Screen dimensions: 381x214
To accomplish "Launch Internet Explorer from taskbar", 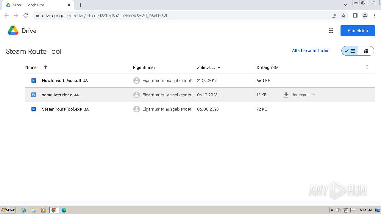I will 24,210.
